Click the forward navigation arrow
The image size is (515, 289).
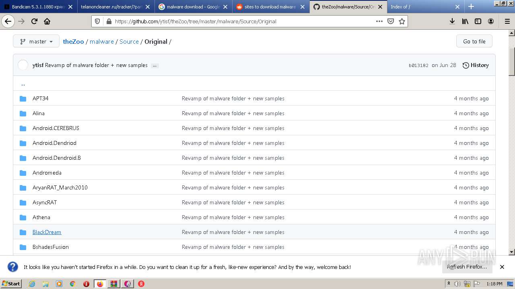(21, 21)
